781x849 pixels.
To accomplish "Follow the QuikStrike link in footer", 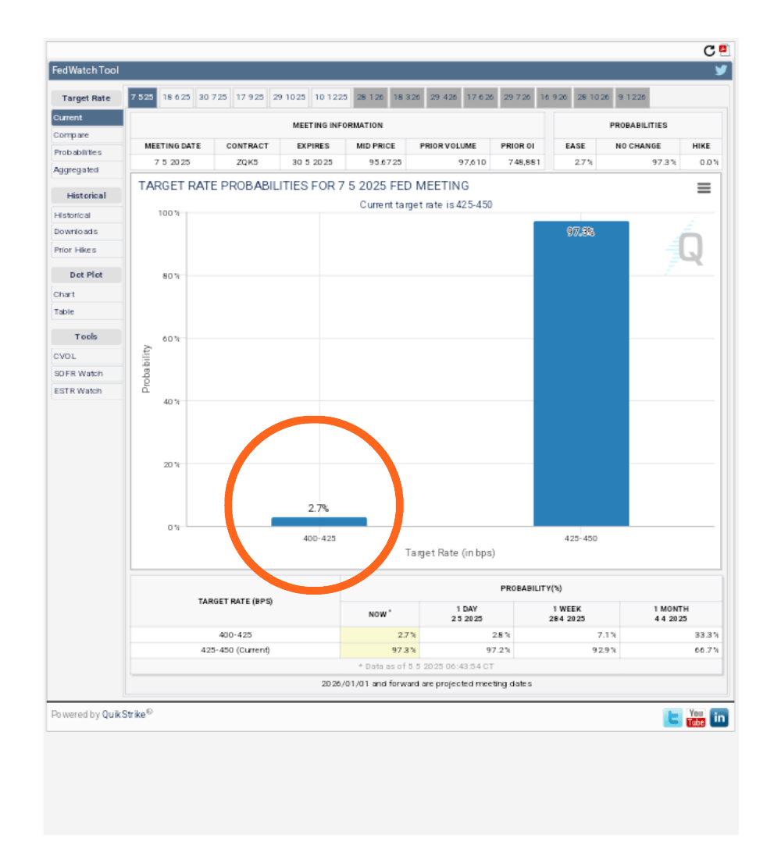I will (124, 714).
